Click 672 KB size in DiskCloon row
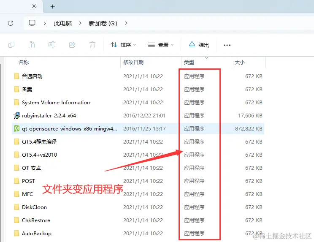Screen dimensions: 314x242 pyautogui.click(x=254, y=207)
